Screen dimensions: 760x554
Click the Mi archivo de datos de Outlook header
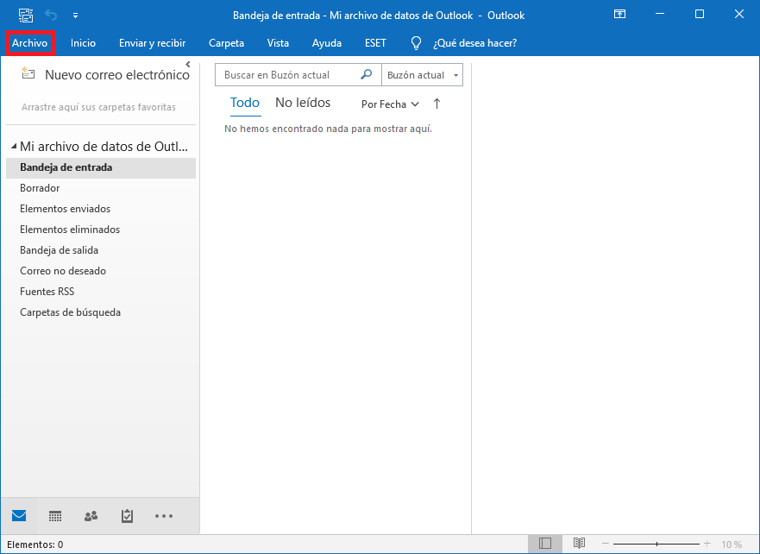(x=104, y=147)
